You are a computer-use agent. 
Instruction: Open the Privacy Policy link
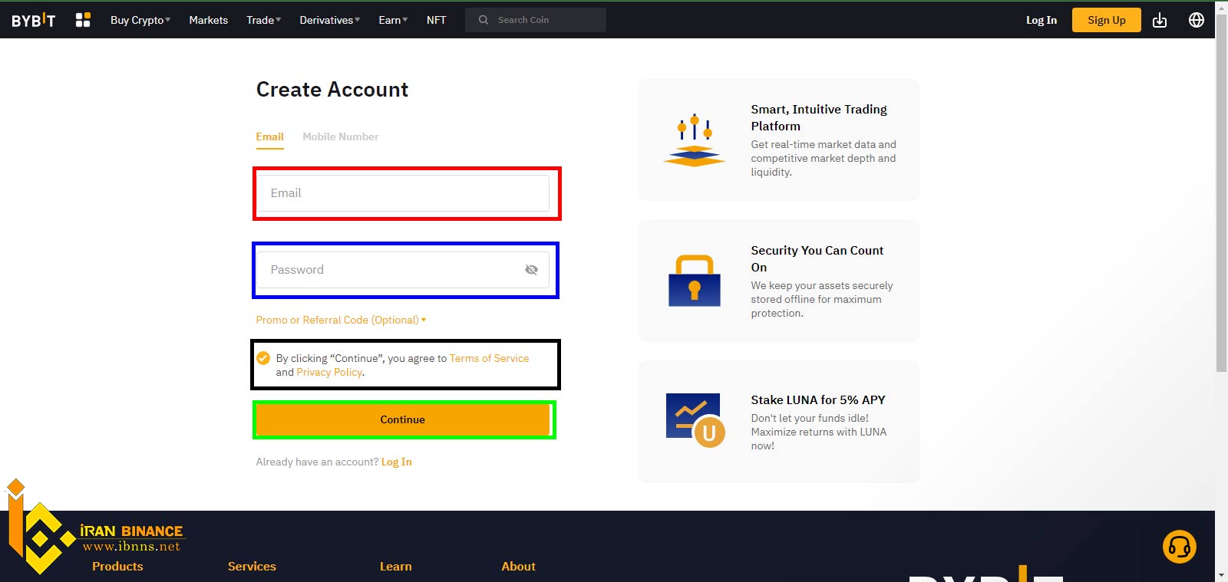point(329,372)
